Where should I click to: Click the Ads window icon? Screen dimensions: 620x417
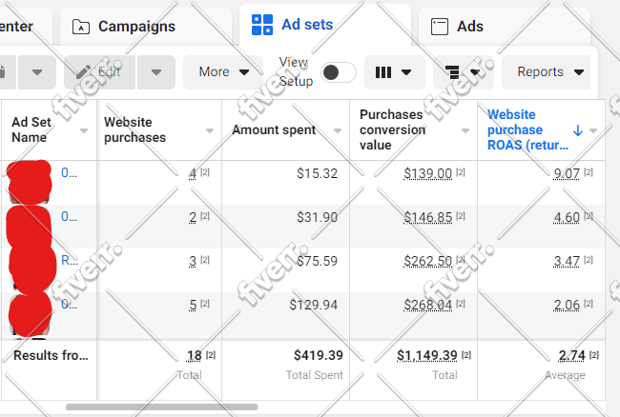(x=440, y=27)
